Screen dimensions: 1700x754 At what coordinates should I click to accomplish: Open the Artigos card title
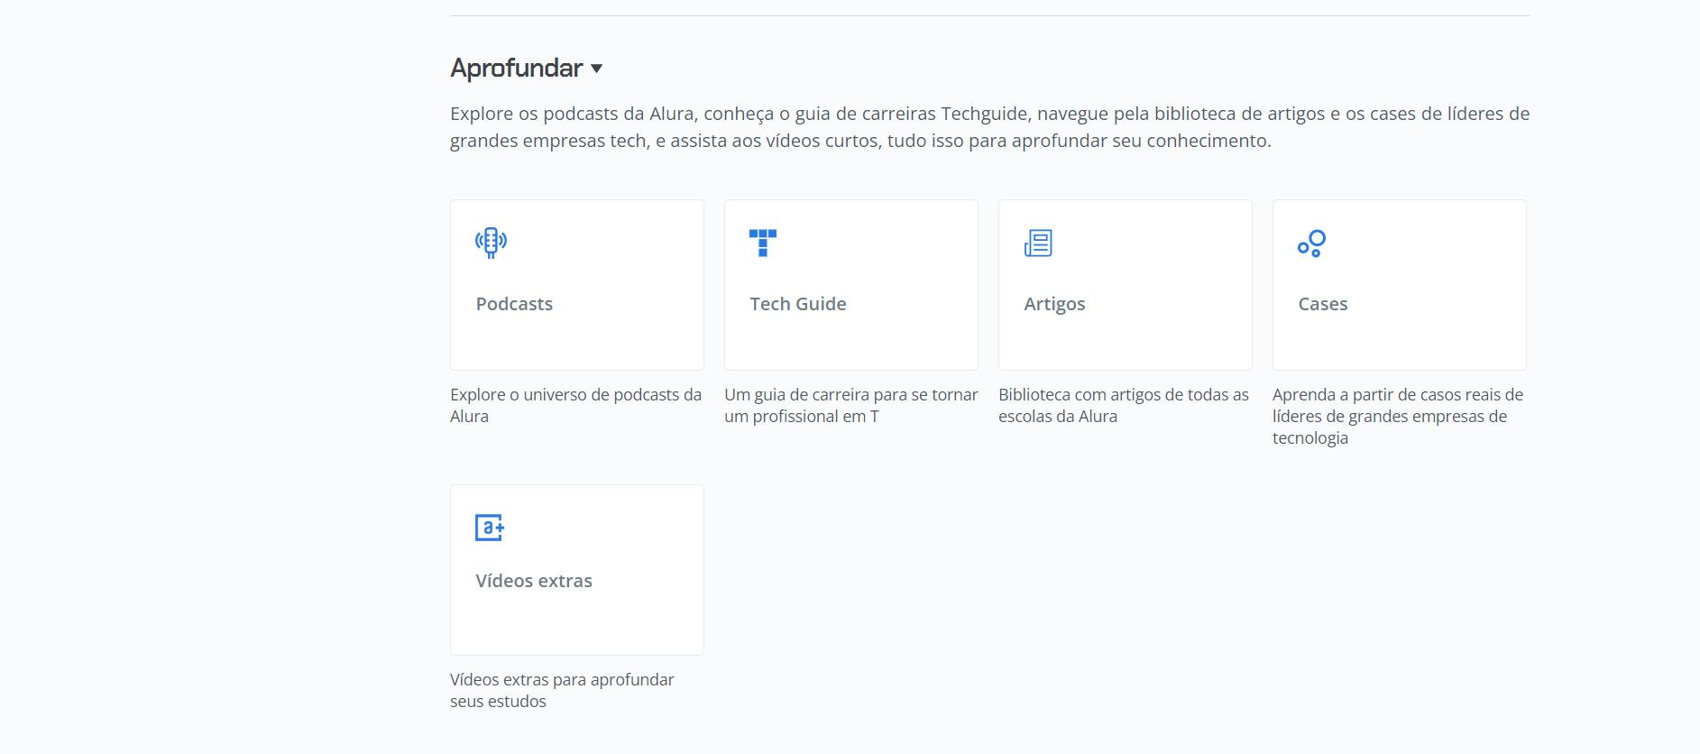click(x=1054, y=305)
